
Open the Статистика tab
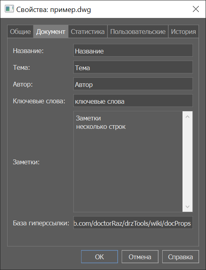click(88, 32)
